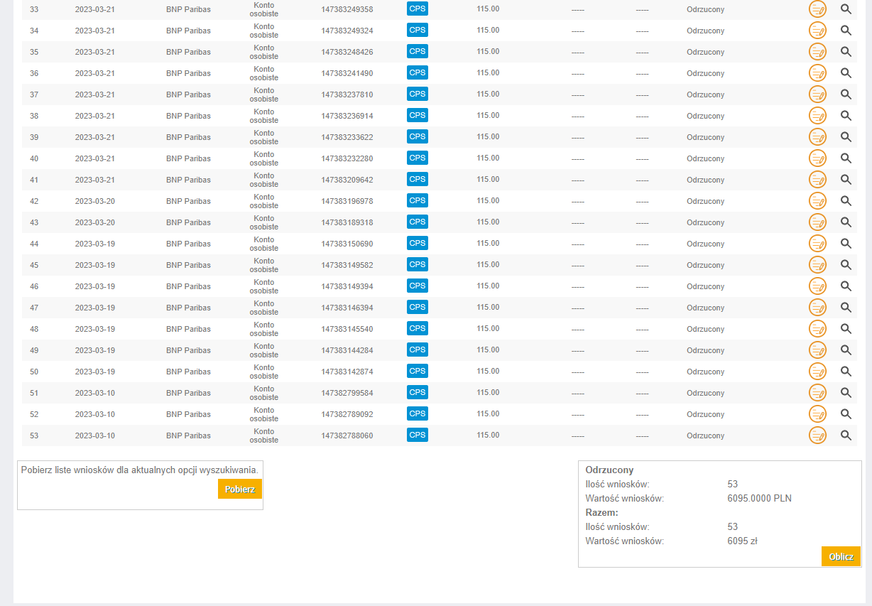The height and width of the screenshot is (606, 872).
Task: Click CPS badge for application 147383249358
Action: pos(418,9)
